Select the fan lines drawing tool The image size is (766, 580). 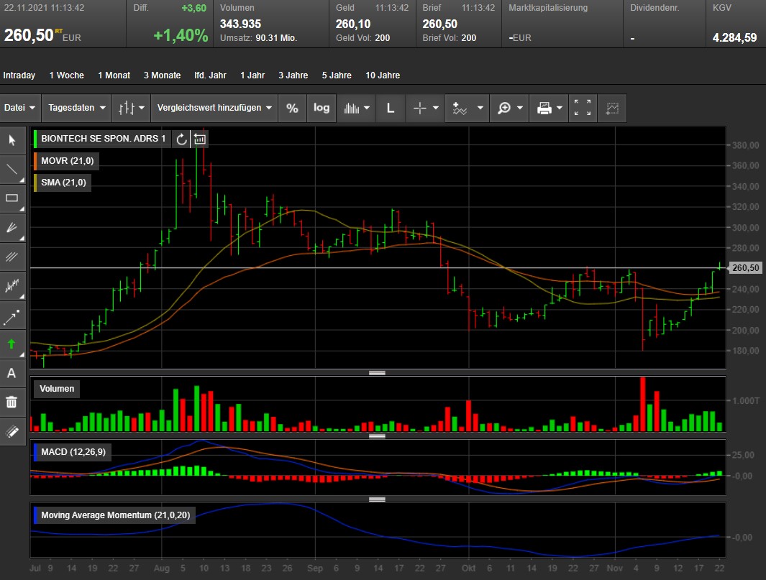(12, 228)
